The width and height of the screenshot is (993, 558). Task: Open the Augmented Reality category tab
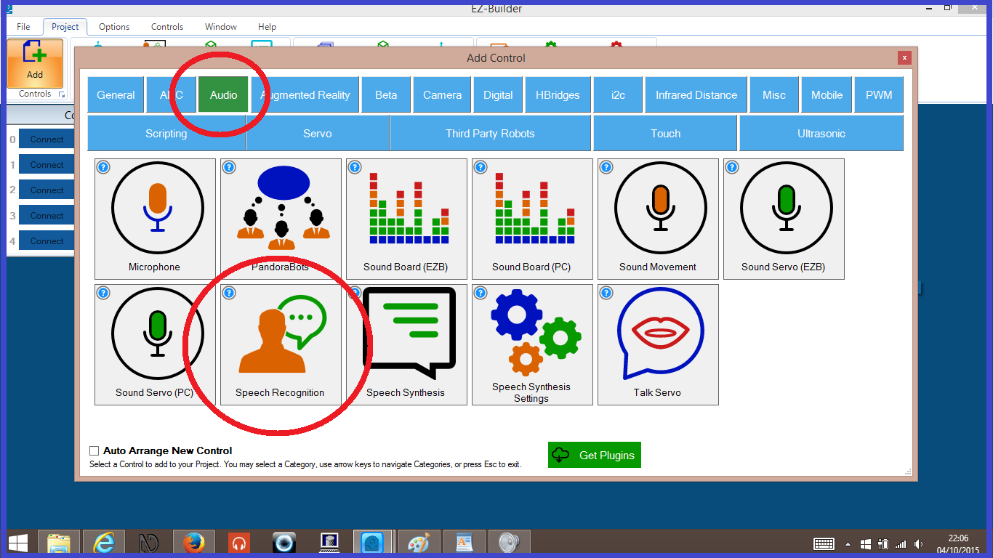305,95
